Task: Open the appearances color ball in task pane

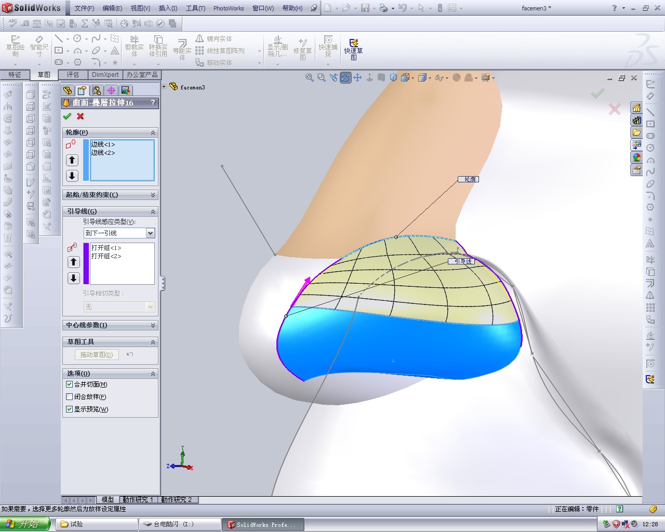Action: [636, 157]
